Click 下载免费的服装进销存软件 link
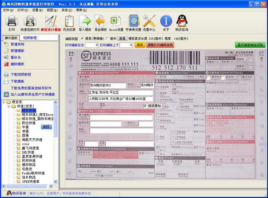268x198 pixels. (31, 88)
